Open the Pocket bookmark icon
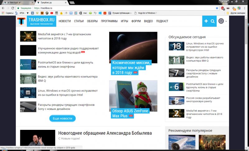 (x=105, y=13)
